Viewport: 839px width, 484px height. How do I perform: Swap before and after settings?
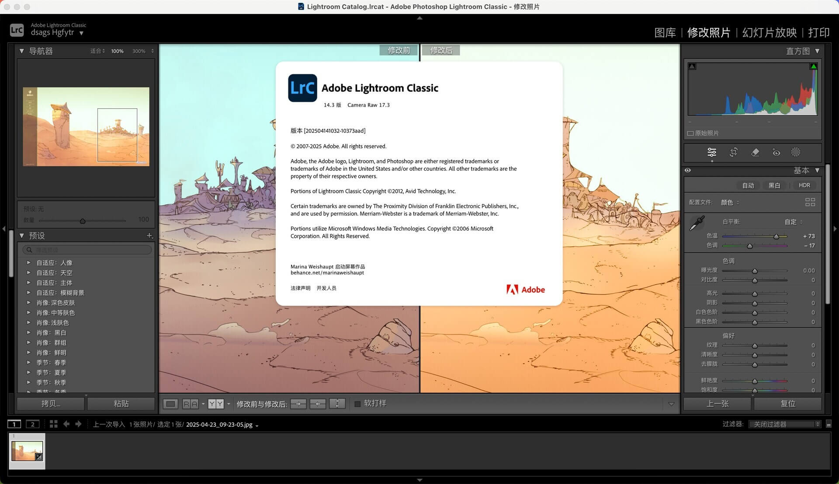coord(337,404)
